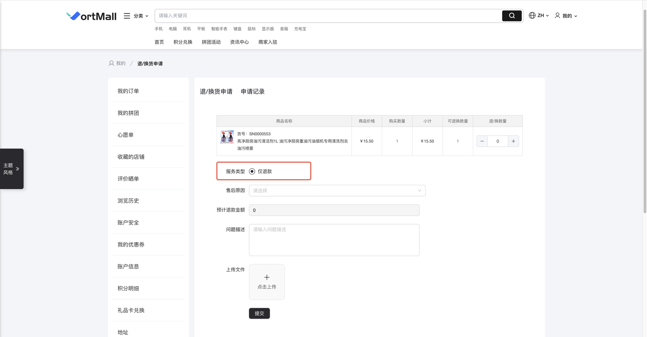
Task: Increase return quantity with plus icon
Action: point(513,141)
